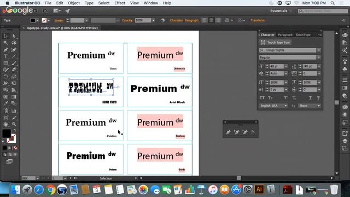Open Essentials workspace switcher
The width and height of the screenshot is (350, 197).
click(x=281, y=11)
